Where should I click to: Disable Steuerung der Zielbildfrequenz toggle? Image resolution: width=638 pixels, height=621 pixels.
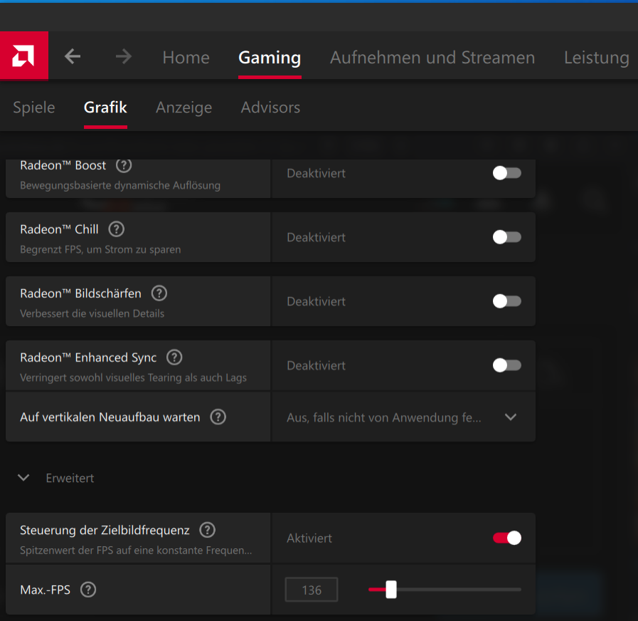506,538
